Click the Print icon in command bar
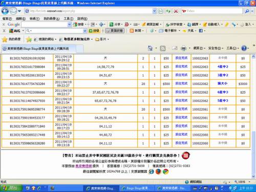Viewport: 256px width, 192px height. (184, 49)
